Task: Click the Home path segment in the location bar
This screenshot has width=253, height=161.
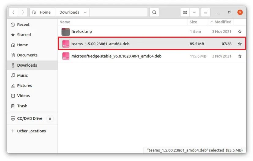Action: pyautogui.click(x=42, y=12)
